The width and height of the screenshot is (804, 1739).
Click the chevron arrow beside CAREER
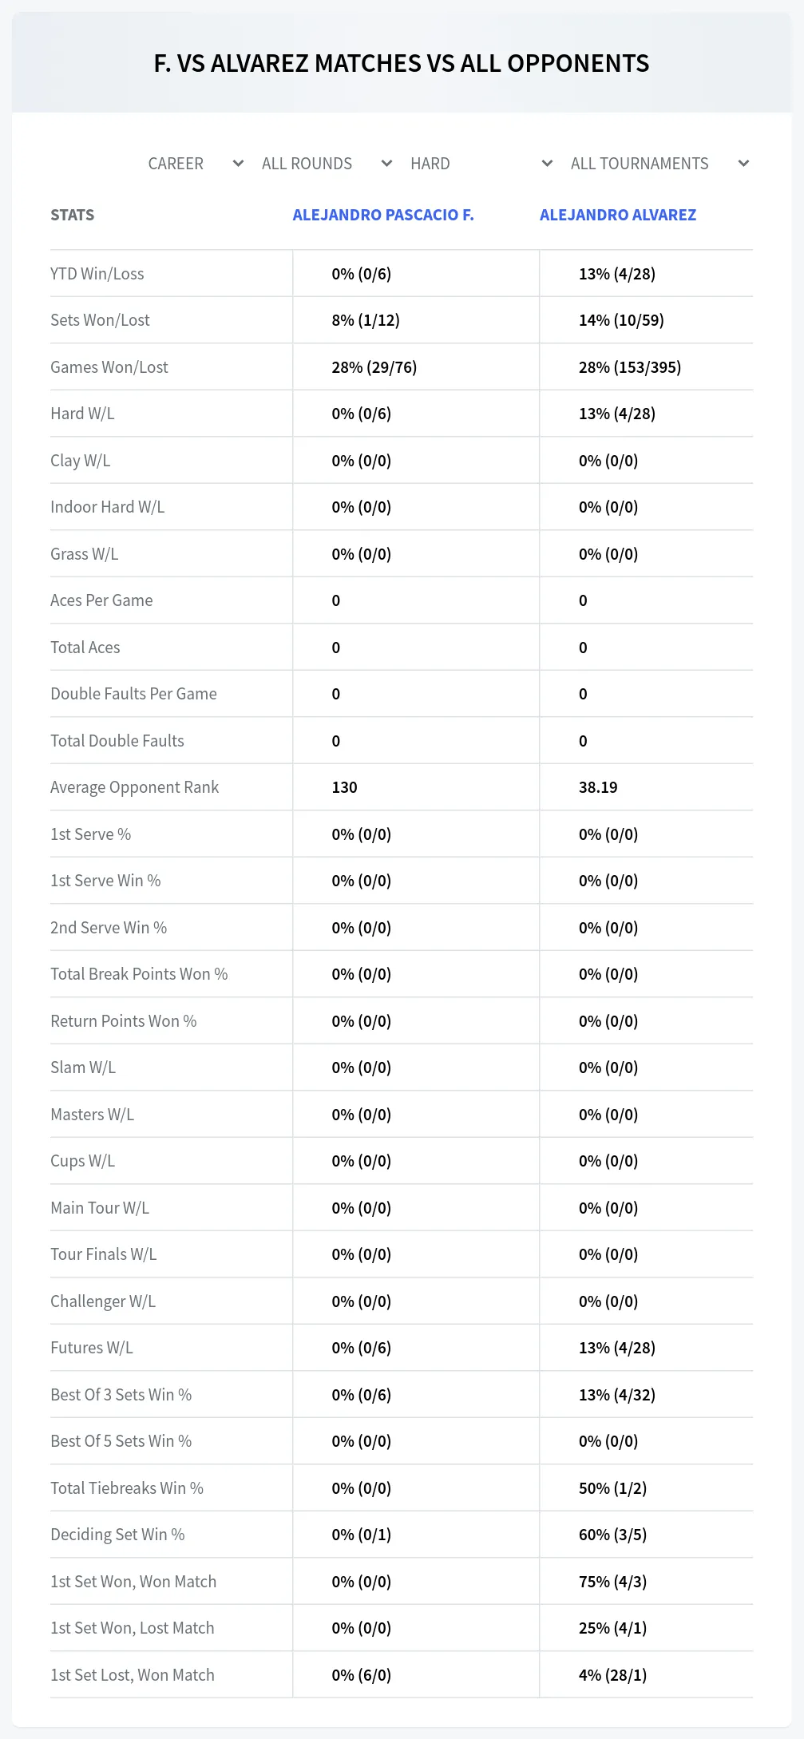(238, 164)
